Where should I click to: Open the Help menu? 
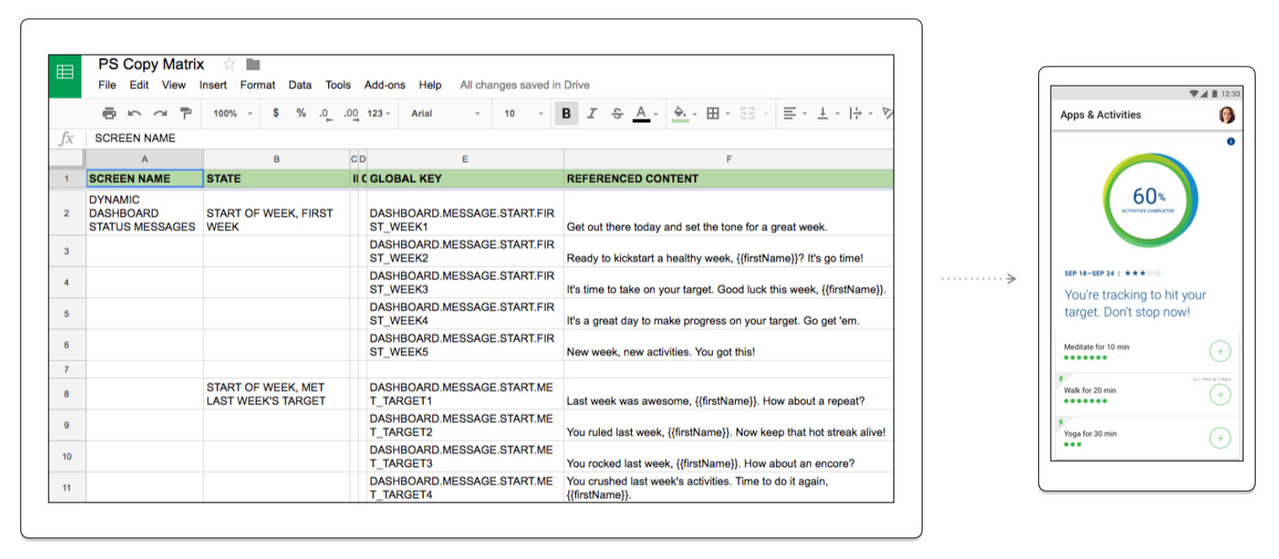click(x=430, y=84)
